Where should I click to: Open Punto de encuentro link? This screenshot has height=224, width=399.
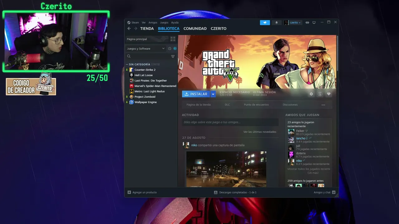tap(256, 105)
